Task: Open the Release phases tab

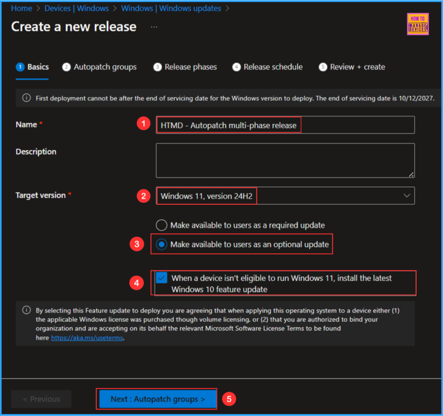Action: click(185, 67)
